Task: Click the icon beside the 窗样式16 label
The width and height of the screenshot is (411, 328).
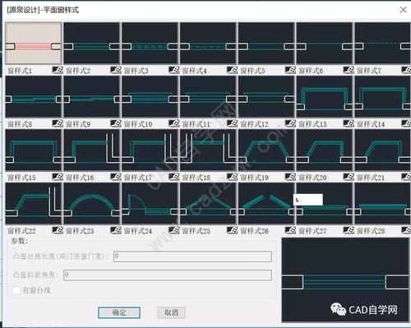Action: (116, 177)
